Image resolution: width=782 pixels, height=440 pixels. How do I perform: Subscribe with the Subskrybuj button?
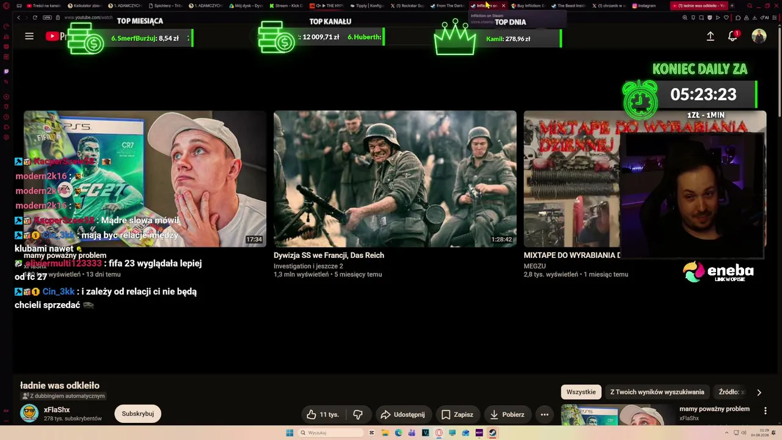pyautogui.click(x=137, y=414)
